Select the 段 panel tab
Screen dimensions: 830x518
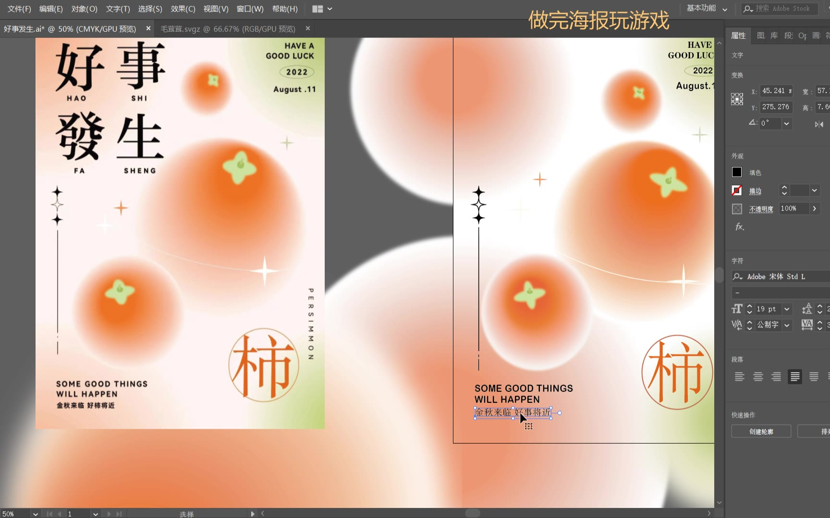(788, 35)
